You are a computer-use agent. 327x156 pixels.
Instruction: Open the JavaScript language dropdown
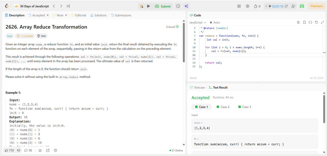click(x=198, y=22)
